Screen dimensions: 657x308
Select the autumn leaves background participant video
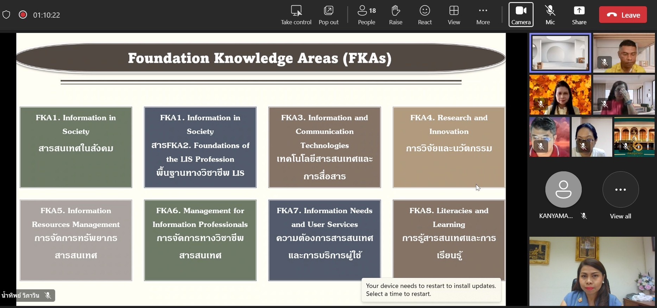coord(560,94)
